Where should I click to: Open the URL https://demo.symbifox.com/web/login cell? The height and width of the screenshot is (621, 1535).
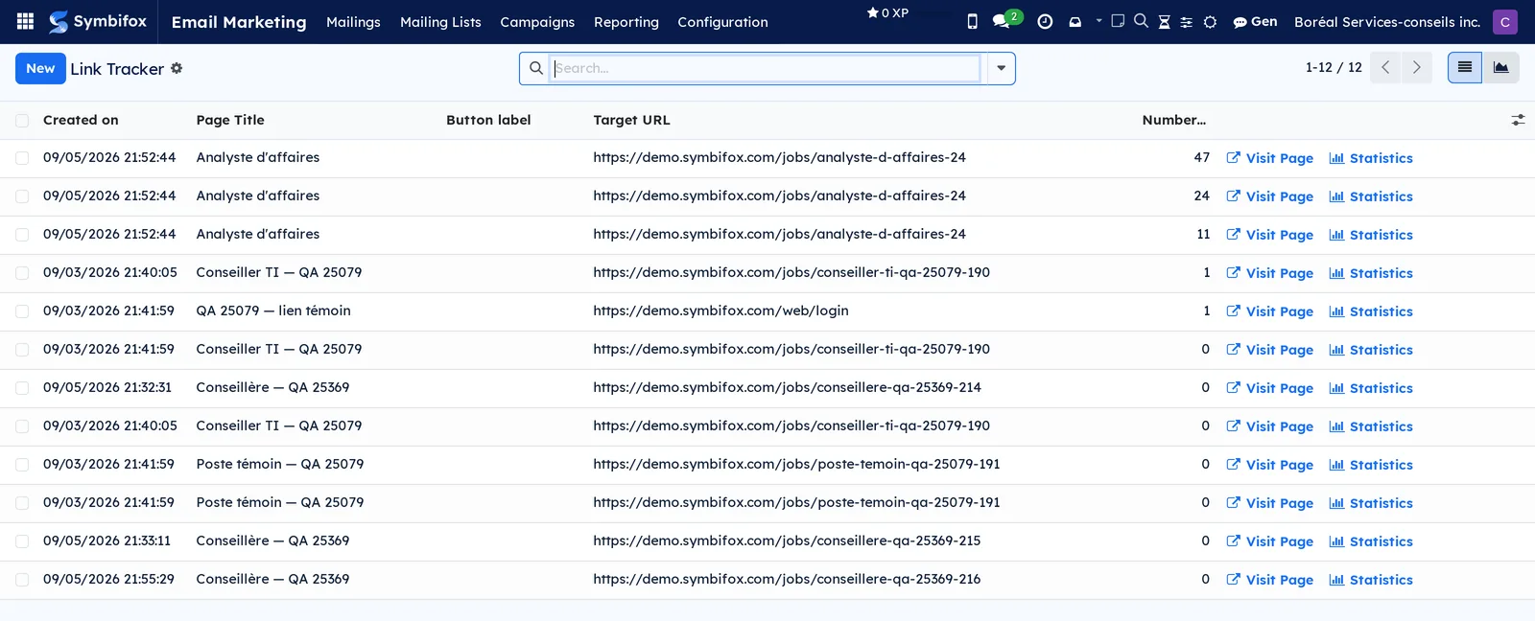point(720,310)
